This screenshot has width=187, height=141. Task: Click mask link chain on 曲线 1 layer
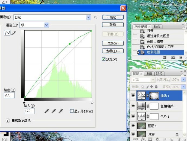(147, 95)
